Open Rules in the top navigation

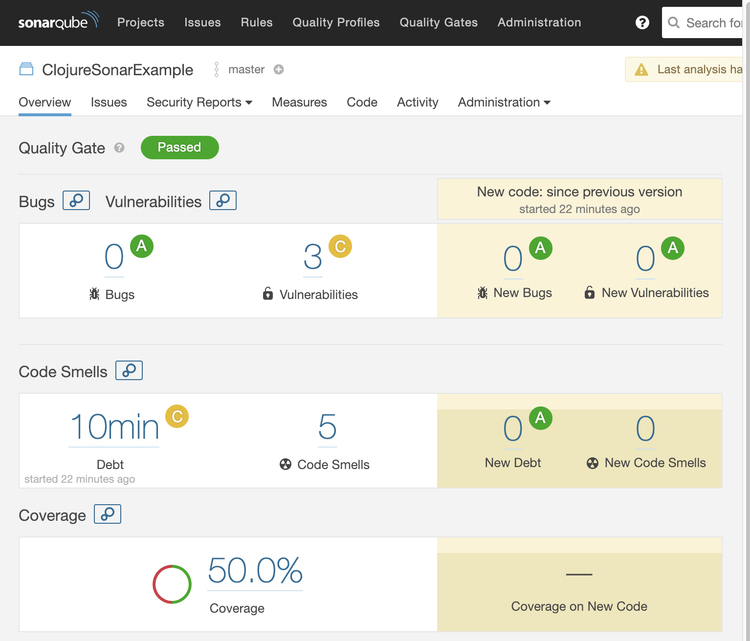257,22
